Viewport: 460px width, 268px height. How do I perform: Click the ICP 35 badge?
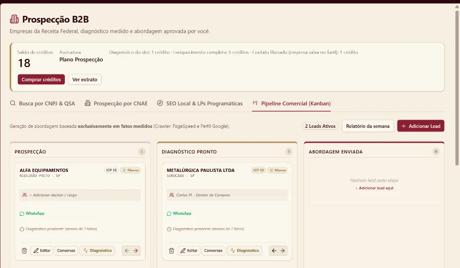coord(111,170)
